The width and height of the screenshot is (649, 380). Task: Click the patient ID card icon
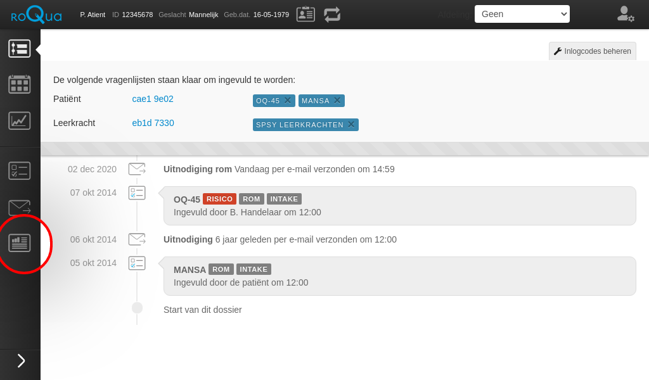305,15
